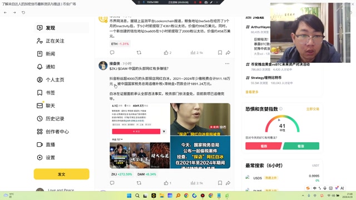Click 查看更多 to see more topics
This screenshot has width=356, height=200.
[x=252, y=92]
